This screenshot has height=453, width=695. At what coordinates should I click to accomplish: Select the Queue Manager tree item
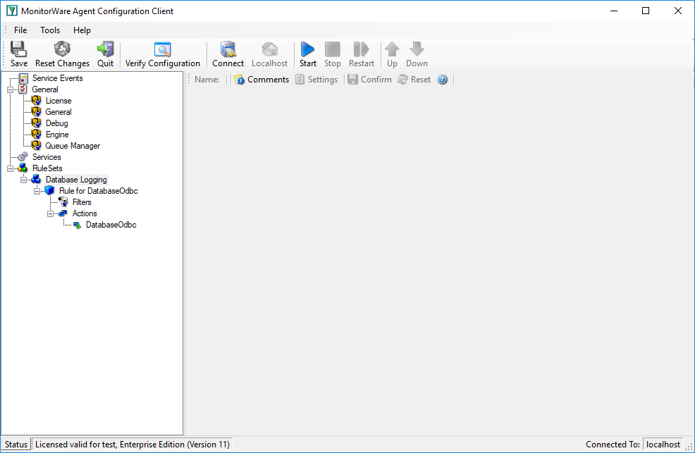click(x=73, y=146)
